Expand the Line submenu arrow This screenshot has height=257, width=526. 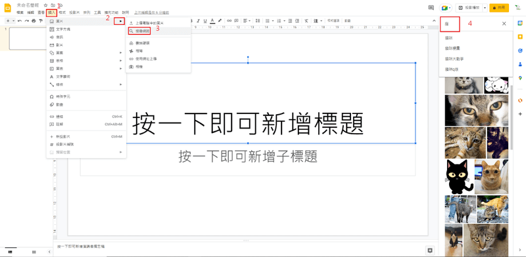pyautogui.click(x=121, y=85)
